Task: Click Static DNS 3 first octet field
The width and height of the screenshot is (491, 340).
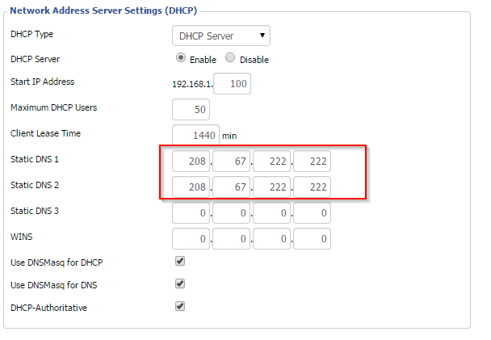Action: [x=191, y=213]
